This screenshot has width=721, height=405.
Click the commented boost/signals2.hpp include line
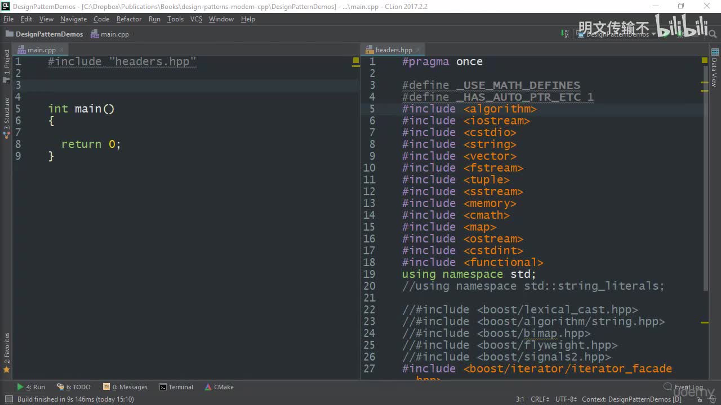506,357
